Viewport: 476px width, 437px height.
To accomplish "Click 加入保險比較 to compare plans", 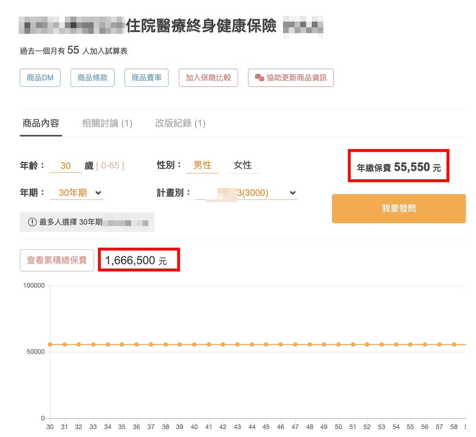I will pyautogui.click(x=208, y=78).
